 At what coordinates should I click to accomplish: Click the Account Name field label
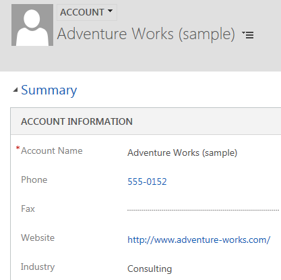[52, 150]
